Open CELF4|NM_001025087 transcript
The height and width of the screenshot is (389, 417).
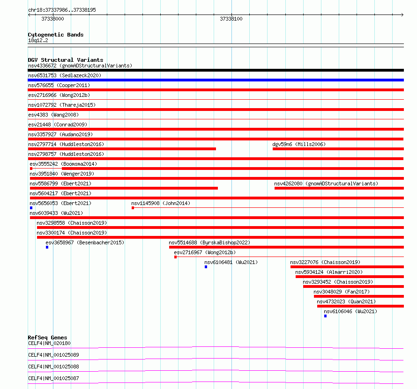(53, 378)
